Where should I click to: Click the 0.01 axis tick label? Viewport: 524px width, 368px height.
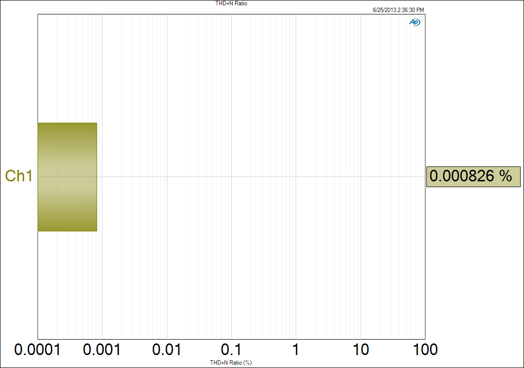point(166,350)
